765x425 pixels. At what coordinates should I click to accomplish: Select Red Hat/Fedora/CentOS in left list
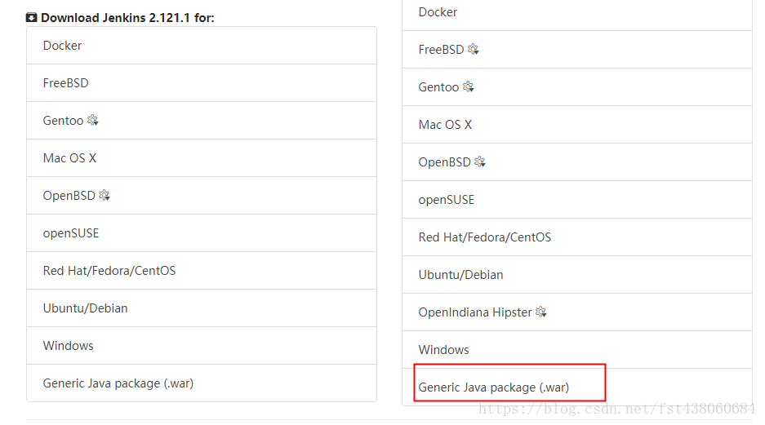(x=202, y=271)
